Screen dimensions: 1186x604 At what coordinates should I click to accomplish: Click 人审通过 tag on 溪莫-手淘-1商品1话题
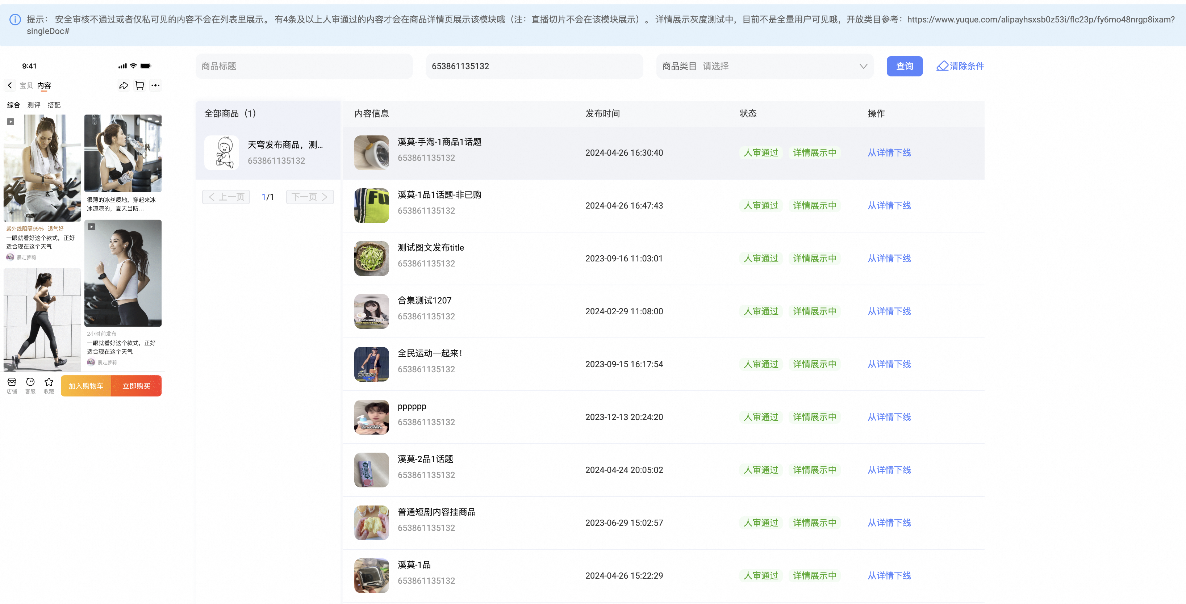(x=761, y=152)
